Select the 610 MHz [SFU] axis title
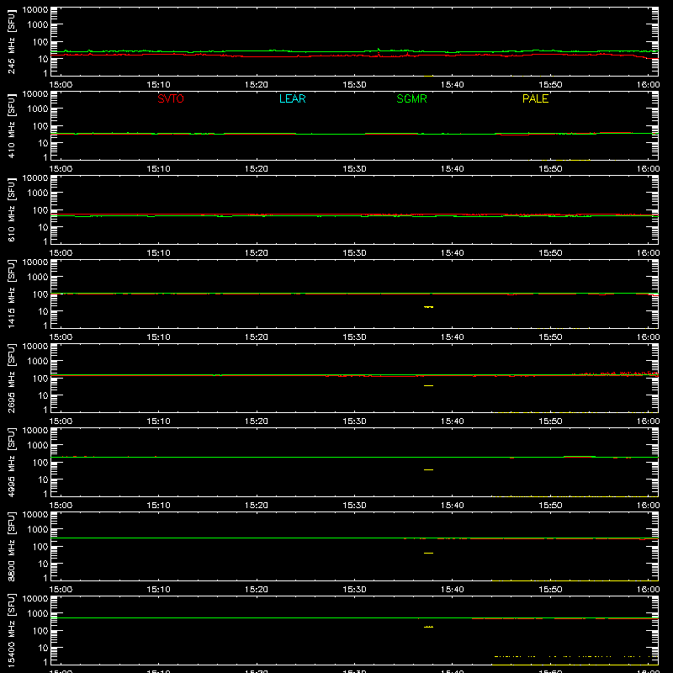This screenshot has width=673, height=673. 11,209
